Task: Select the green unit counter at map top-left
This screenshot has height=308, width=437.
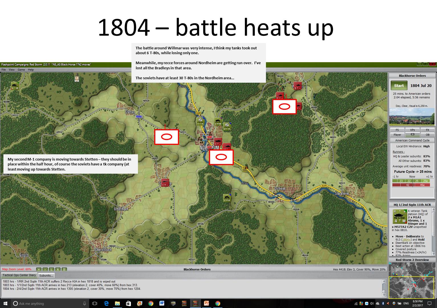Action: 15,86
